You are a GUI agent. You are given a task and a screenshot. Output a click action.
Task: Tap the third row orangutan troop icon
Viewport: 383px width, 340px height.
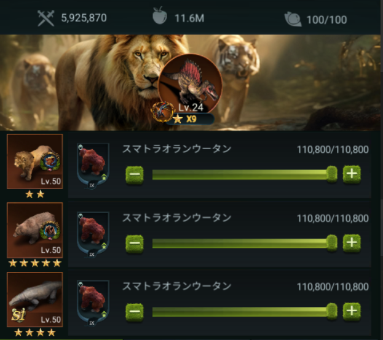point(93,304)
